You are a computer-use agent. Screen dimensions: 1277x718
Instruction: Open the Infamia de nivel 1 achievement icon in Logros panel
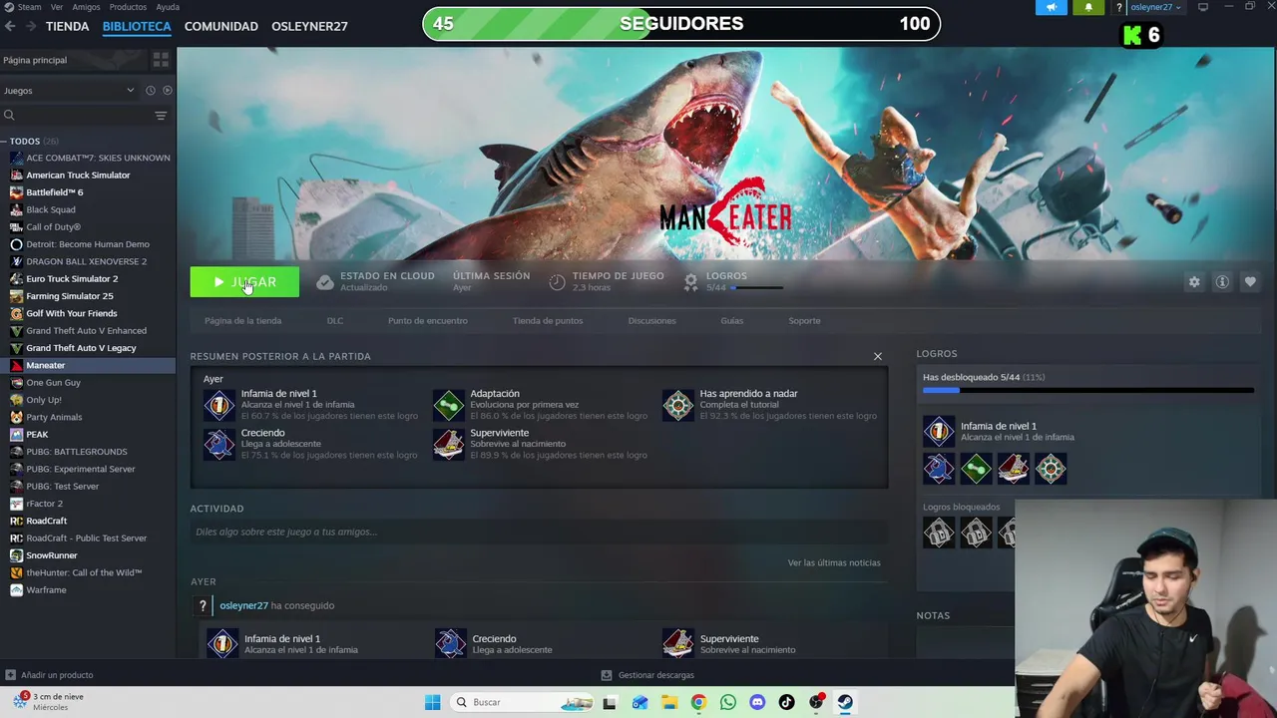tap(939, 431)
